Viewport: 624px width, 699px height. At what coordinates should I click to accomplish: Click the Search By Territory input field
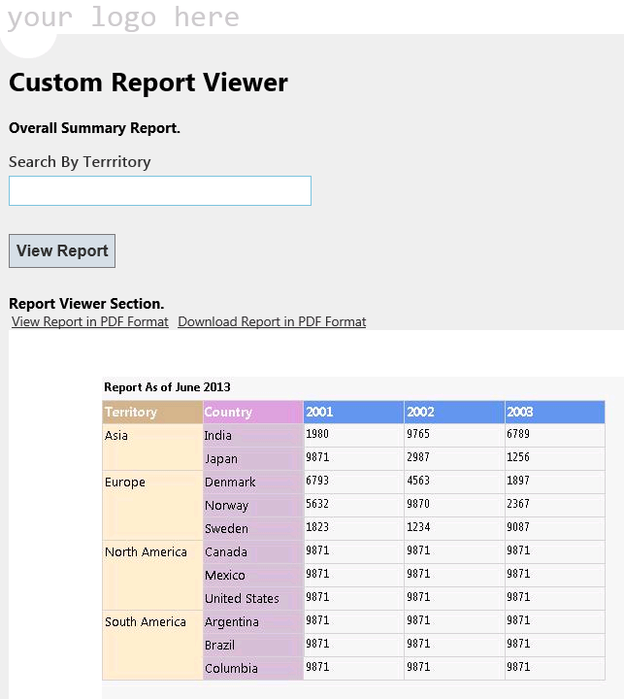pyautogui.click(x=160, y=191)
